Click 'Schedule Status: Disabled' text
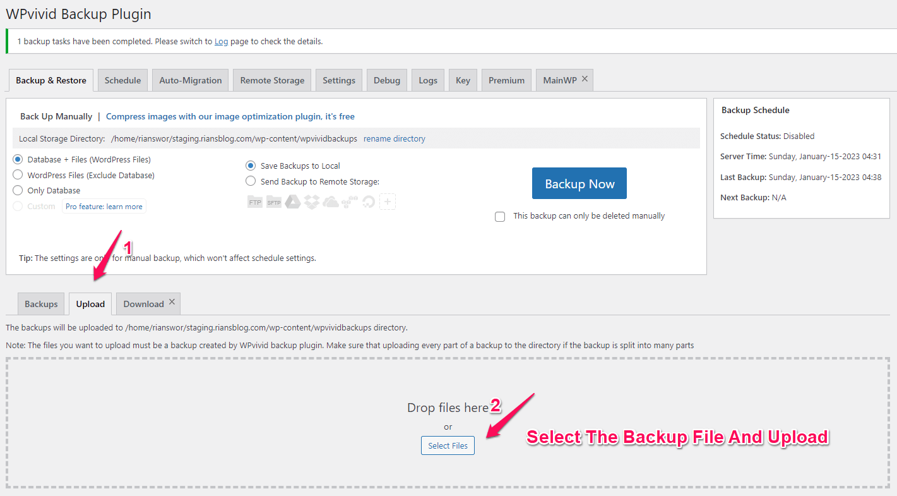 (768, 136)
